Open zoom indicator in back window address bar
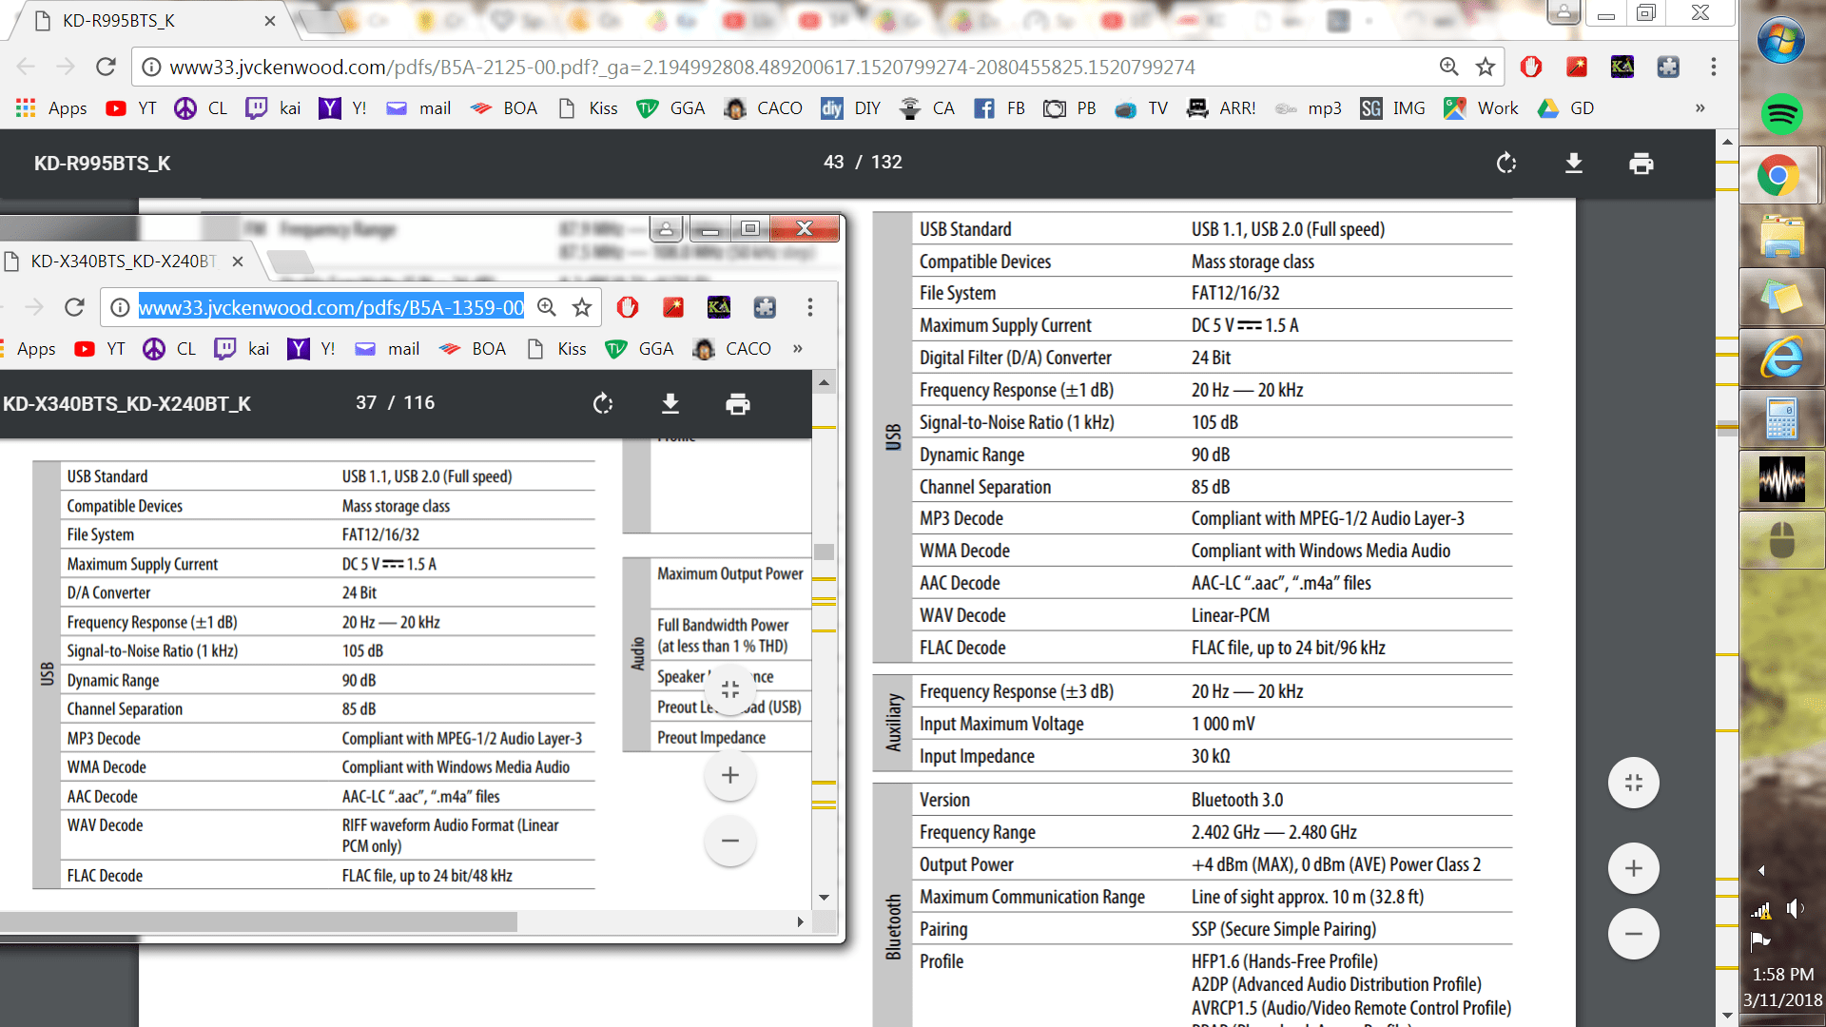 pos(1448,67)
